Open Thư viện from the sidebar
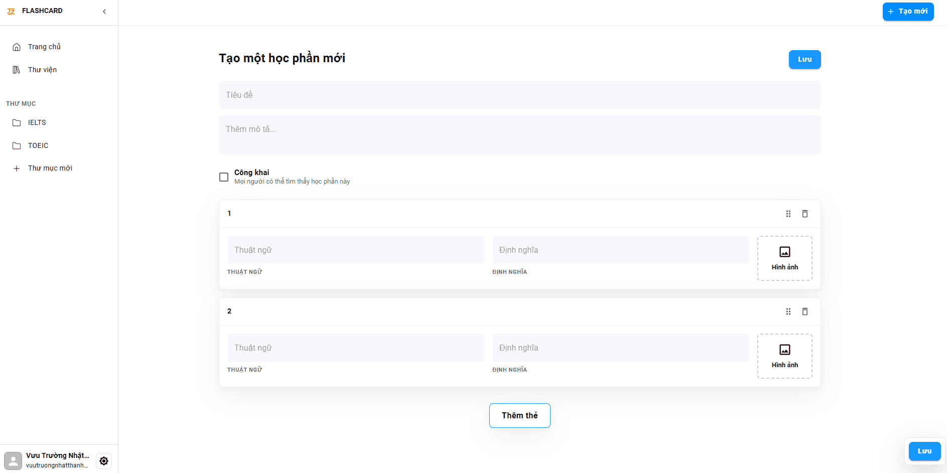Image resolution: width=947 pixels, height=473 pixels. coord(42,70)
